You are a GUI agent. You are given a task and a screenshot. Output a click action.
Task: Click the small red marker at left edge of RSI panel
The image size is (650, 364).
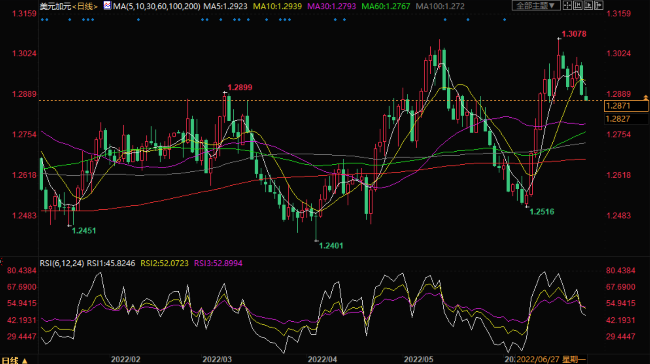[x=1, y=262]
